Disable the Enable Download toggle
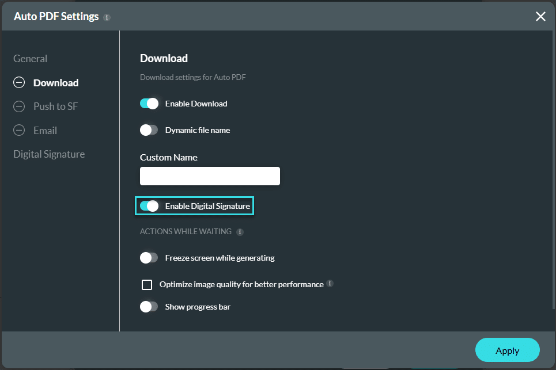Screen dimensions: 556x370 [149, 104]
